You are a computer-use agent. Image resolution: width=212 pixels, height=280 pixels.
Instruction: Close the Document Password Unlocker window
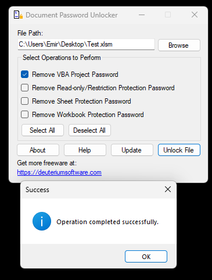tap(195, 15)
